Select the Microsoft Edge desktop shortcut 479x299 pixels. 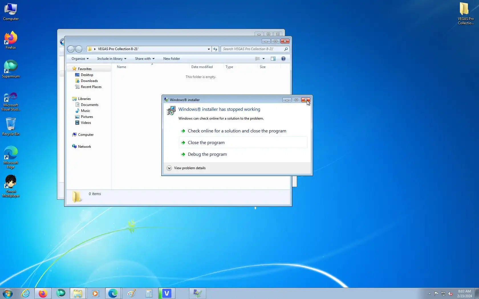tap(11, 157)
